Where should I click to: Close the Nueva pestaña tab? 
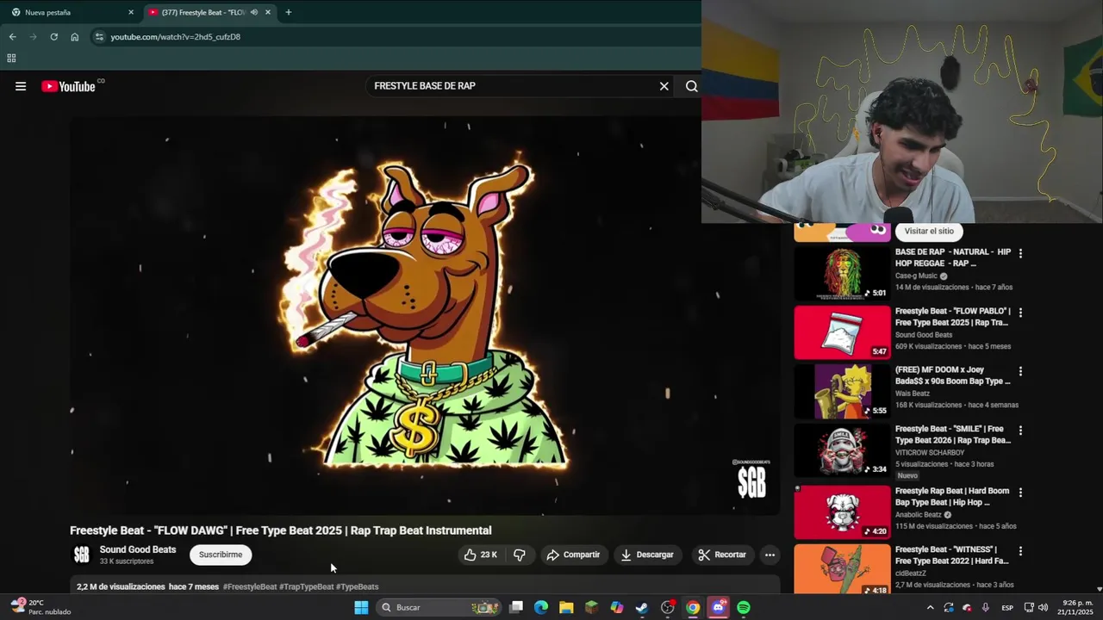click(x=131, y=12)
